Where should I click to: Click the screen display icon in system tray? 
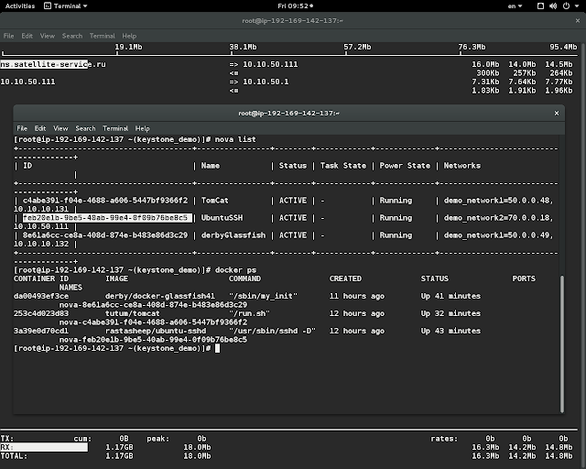pos(540,6)
